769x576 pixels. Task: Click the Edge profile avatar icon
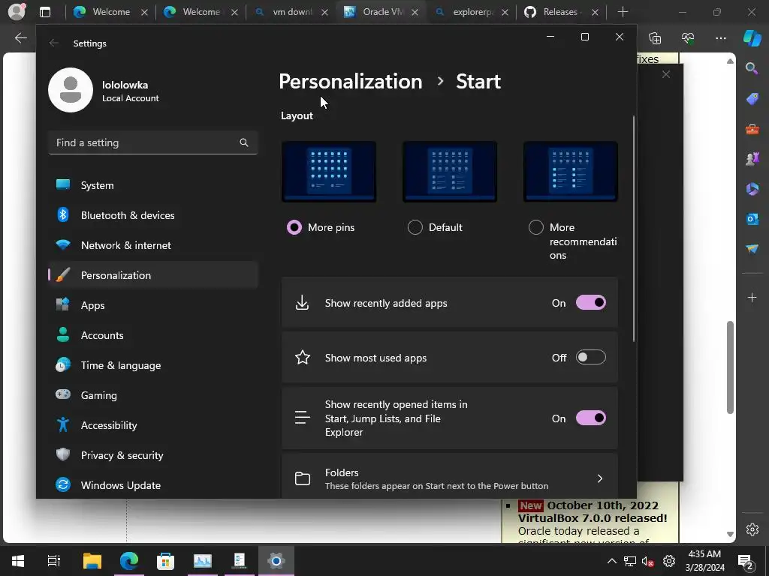coord(17,12)
